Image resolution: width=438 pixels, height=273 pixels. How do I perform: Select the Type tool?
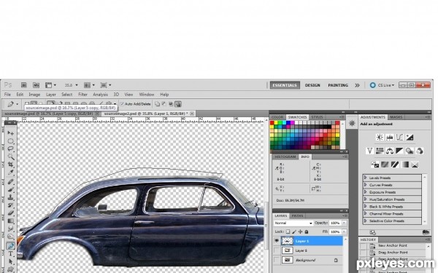click(11, 254)
